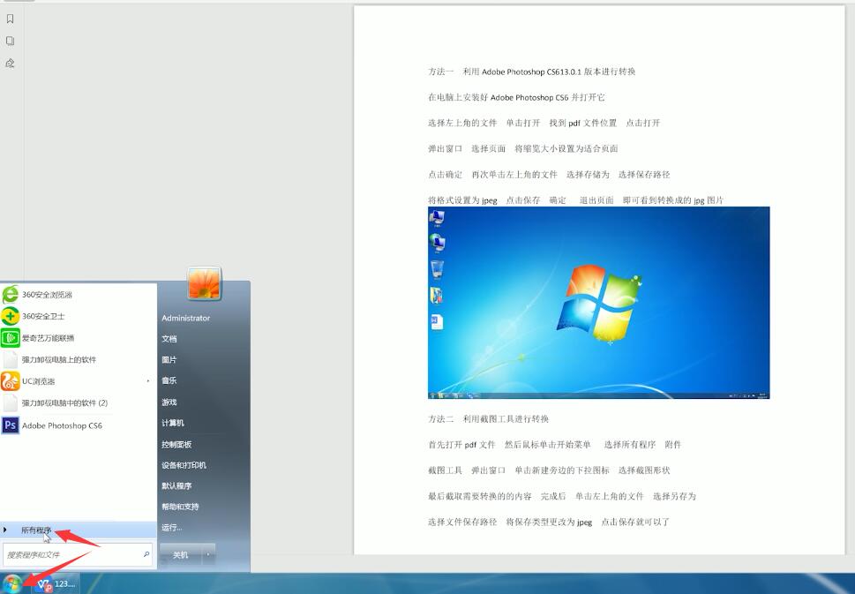Click the magnifier icon in the Start search box
This screenshot has width=855, height=594.
tap(146, 555)
